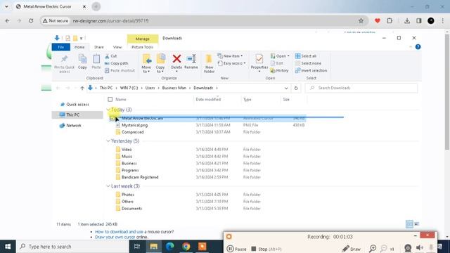Open 'Draw your own cursor' link
Viewport: 450px width, 253px height.
tap(115, 237)
